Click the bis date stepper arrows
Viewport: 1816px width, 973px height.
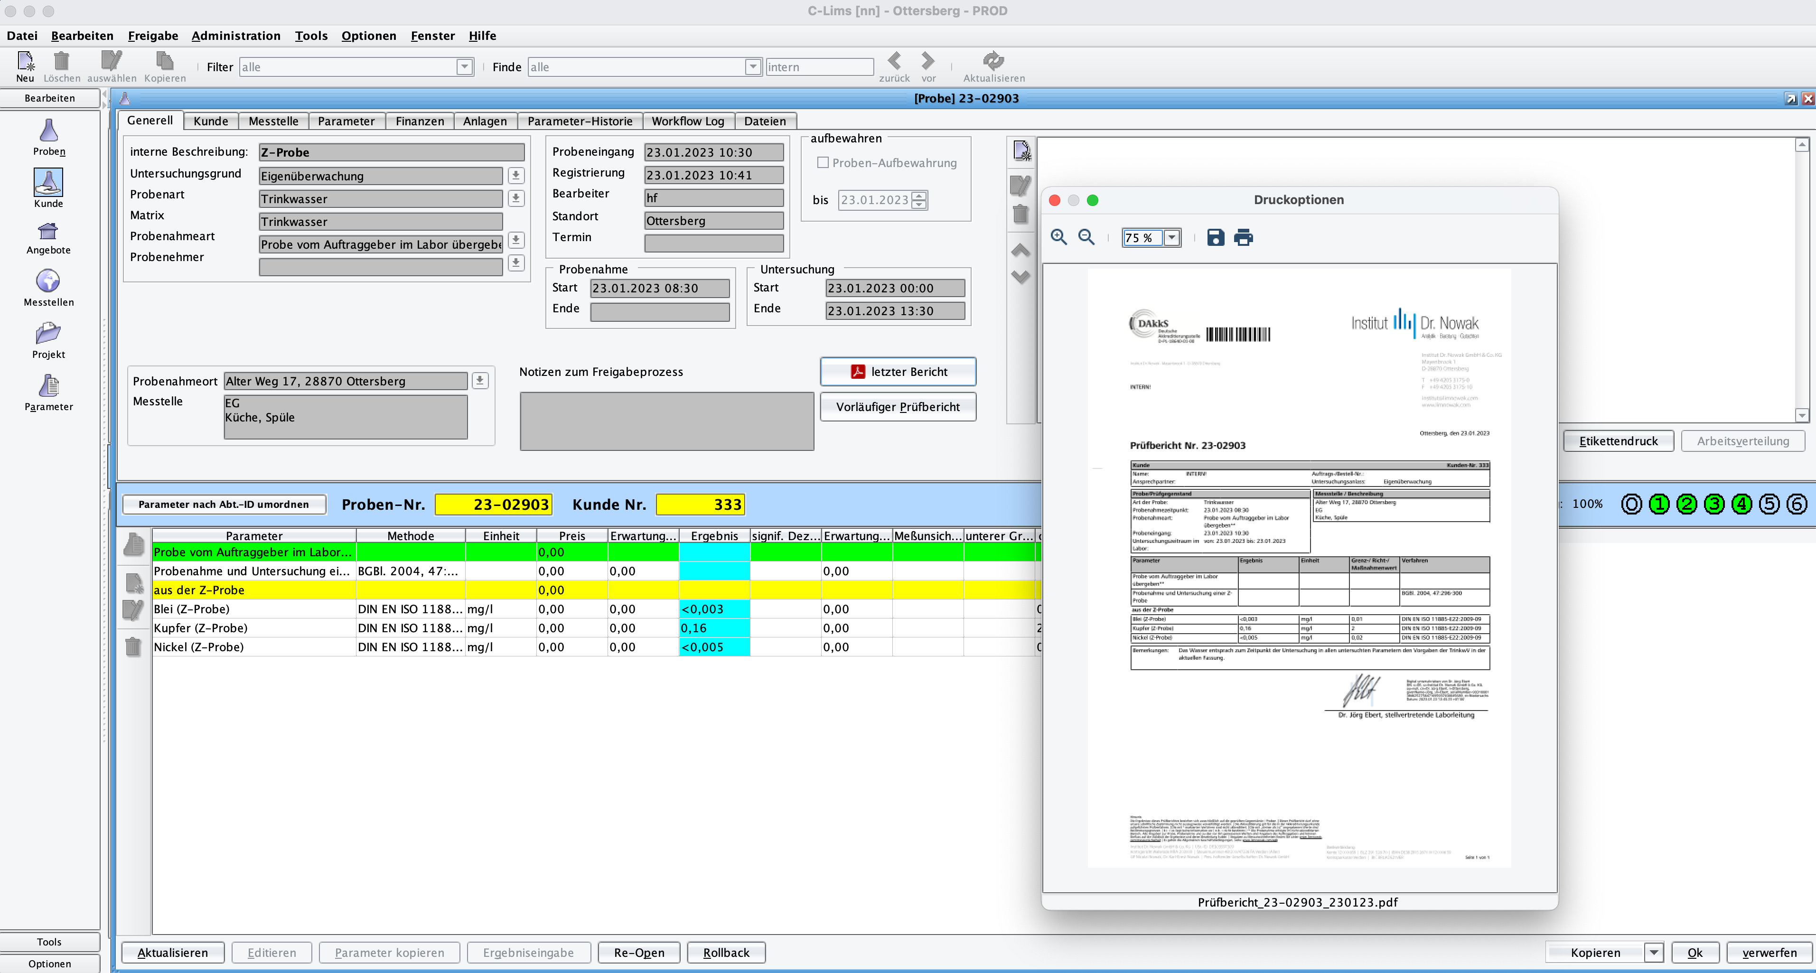coord(918,200)
